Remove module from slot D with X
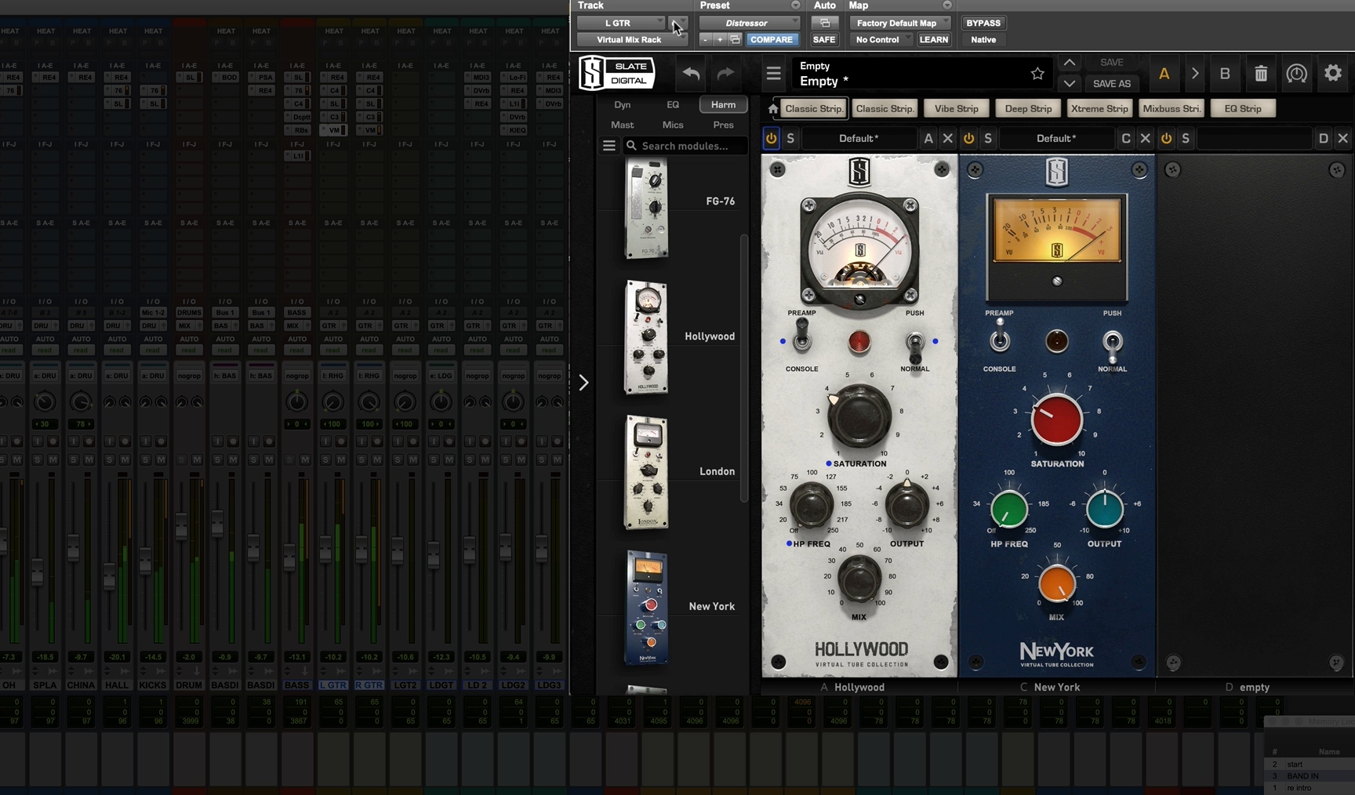 (1342, 138)
